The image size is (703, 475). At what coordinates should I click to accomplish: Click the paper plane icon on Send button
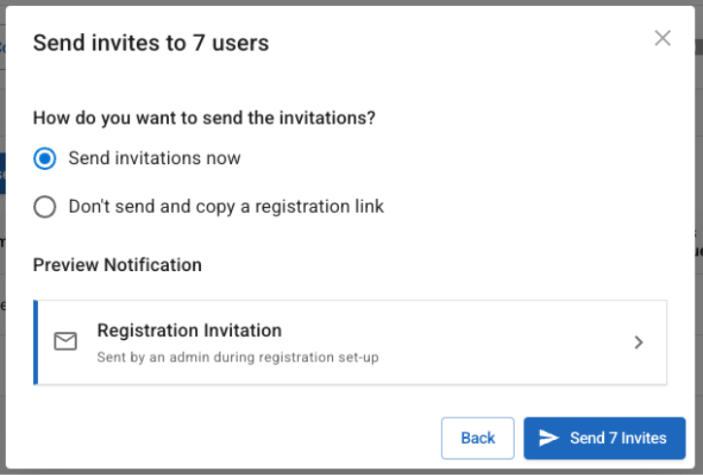pos(549,438)
